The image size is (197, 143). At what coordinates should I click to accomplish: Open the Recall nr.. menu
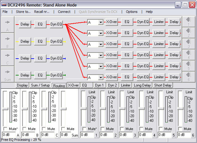point(42,12)
